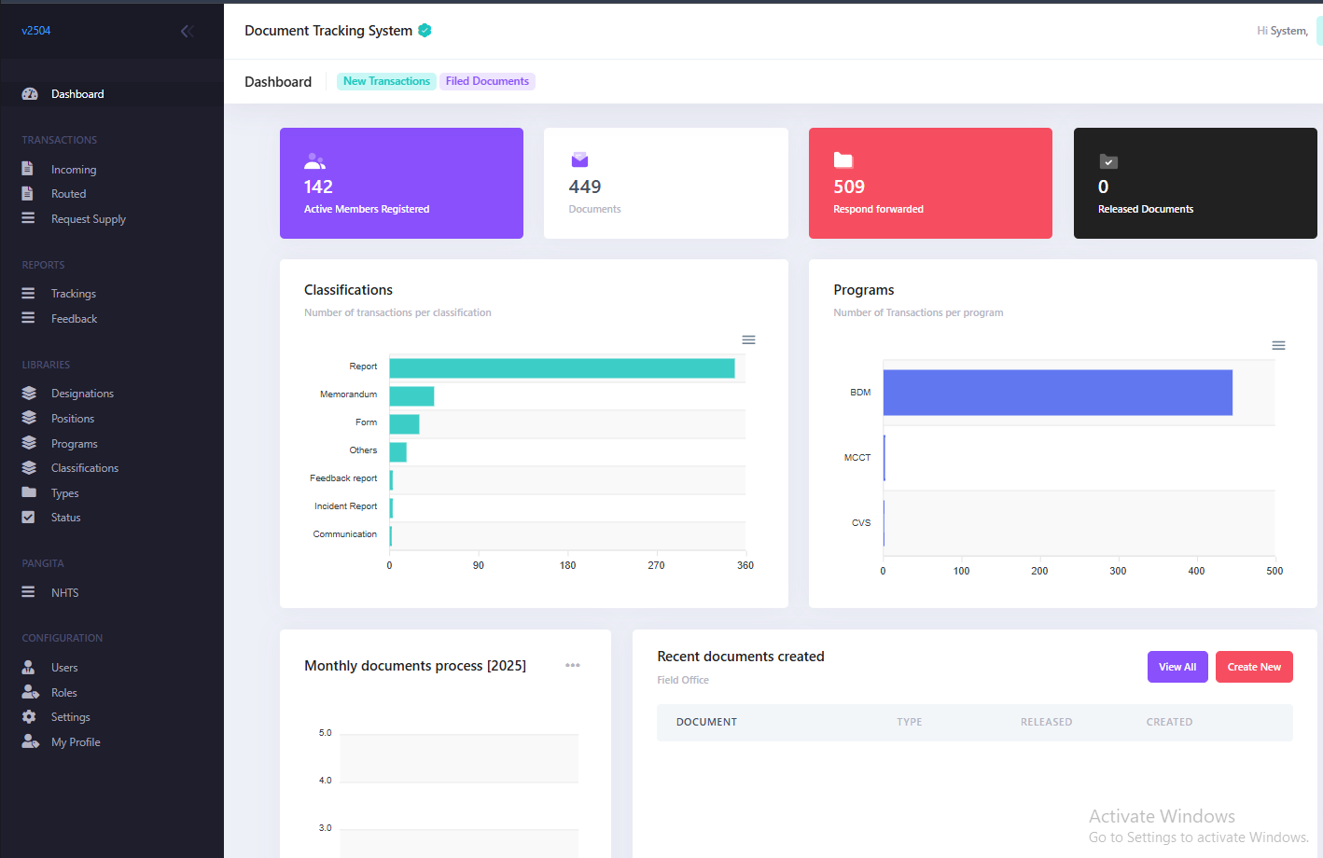The image size is (1323, 858).
Task: Open the Programs chart hamburger menu
Action: (x=1278, y=346)
